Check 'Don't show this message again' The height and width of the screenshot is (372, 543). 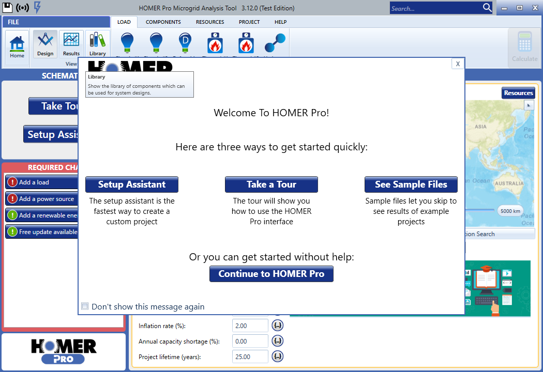coord(85,306)
